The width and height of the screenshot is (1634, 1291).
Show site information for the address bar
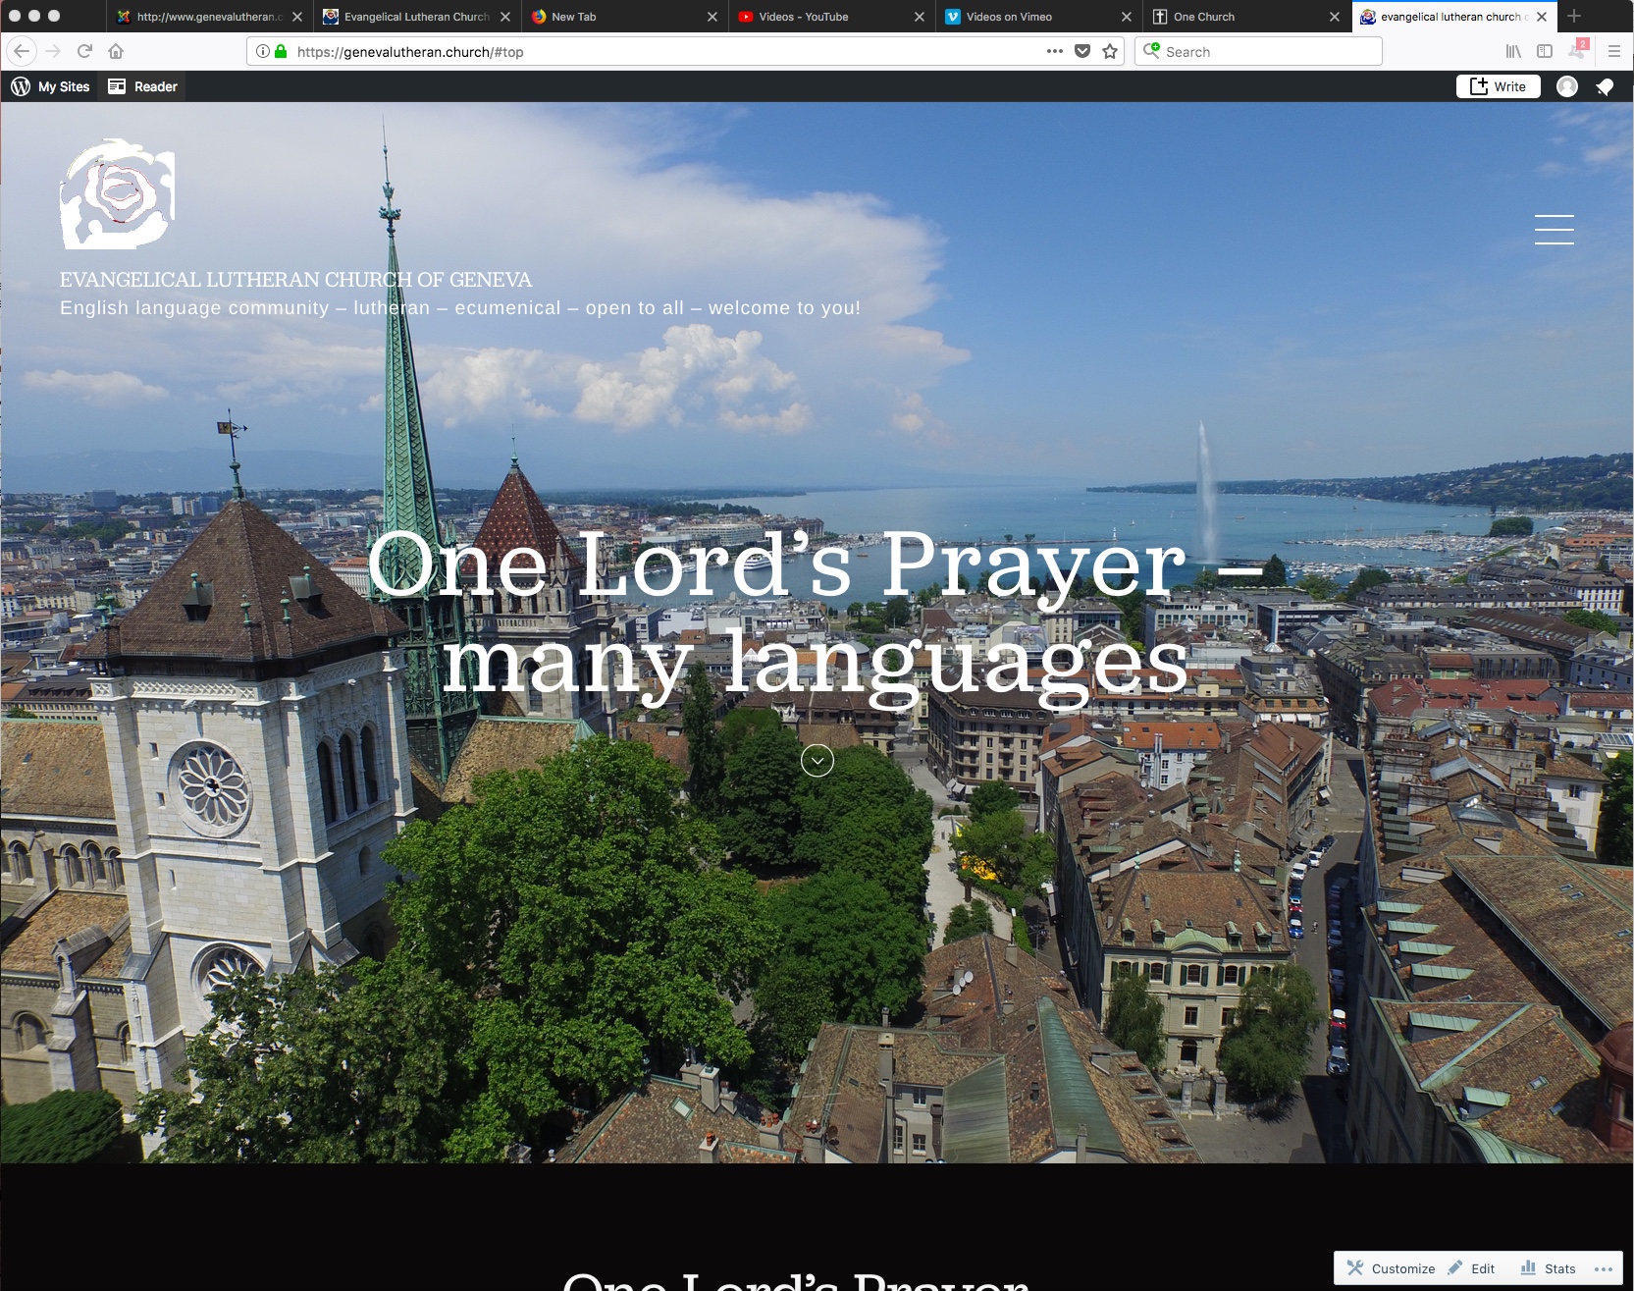coord(263,52)
